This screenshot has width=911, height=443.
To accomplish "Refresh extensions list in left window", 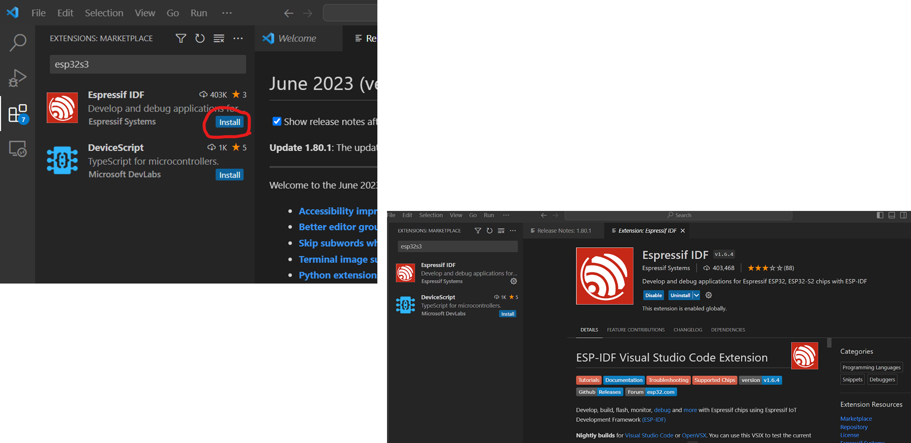I will tap(200, 39).
